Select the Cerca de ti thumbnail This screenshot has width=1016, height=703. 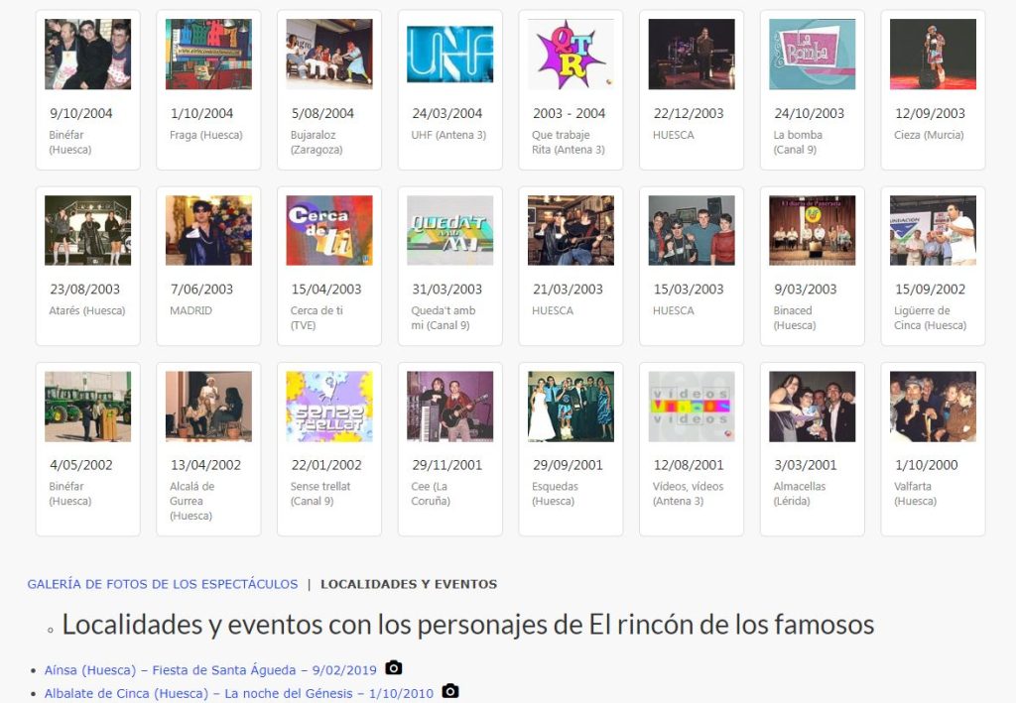(329, 230)
